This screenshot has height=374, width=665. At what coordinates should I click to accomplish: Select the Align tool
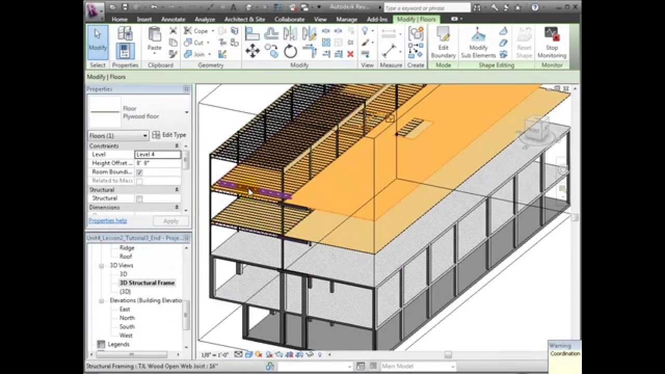tap(252, 34)
